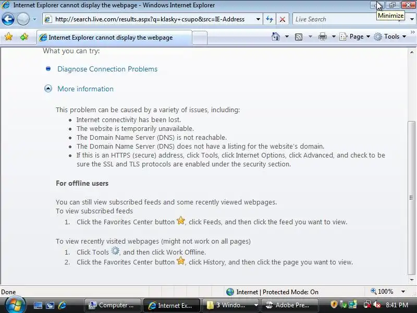Click the green check tray icon
Image resolution: width=417 pixels, height=313 pixels.
click(x=344, y=305)
